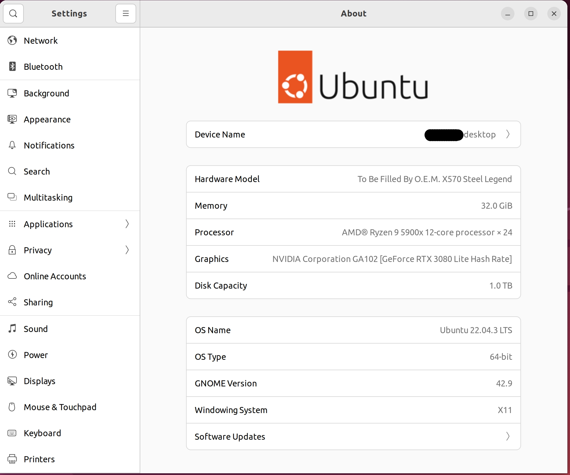Click the Network globe icon
Image resolution: width=570 pixels, height=475 pixels.
point(12,41)
